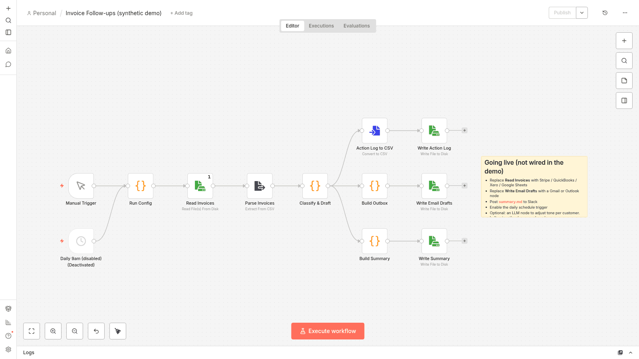Switch to the Editor tab
This screenshot has width=639, height=359.
pos(292,26)
